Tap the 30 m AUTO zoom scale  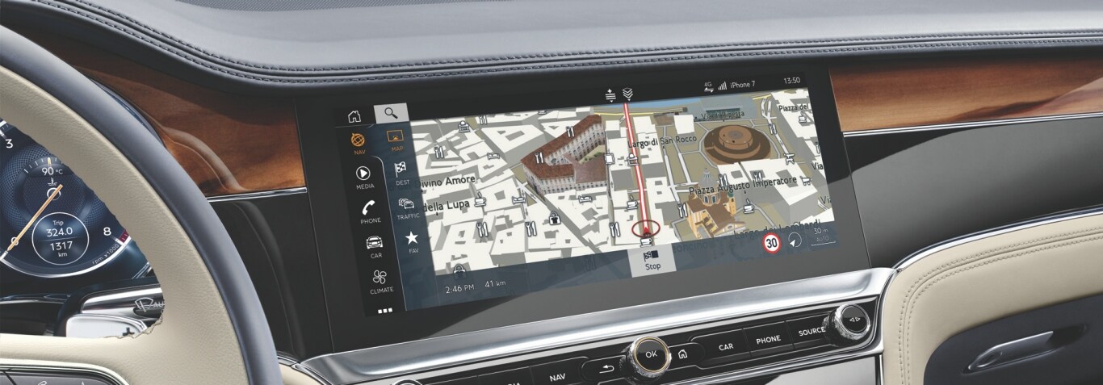click(822, 236)
